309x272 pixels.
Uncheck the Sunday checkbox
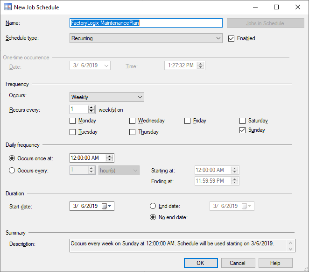pyautogui.click(x=242, y=130)
